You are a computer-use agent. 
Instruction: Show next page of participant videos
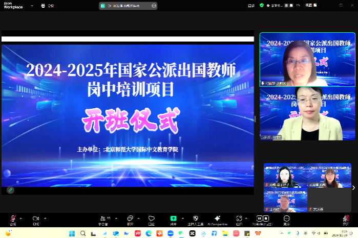pyautogui.click(x=353, y=188)
